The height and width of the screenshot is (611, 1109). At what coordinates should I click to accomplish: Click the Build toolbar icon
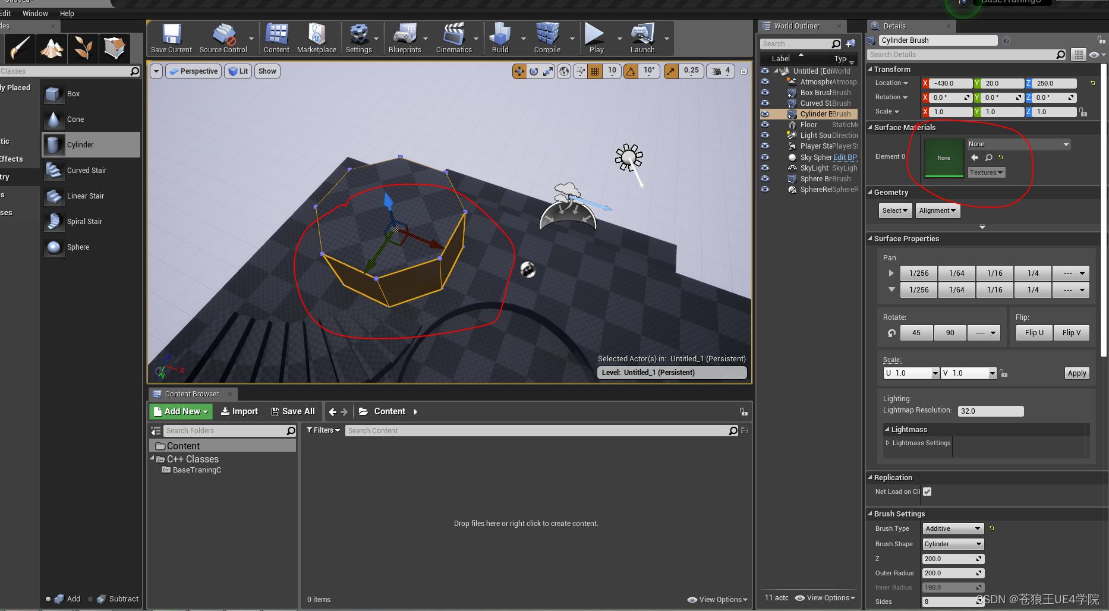[x=500, y=38]
